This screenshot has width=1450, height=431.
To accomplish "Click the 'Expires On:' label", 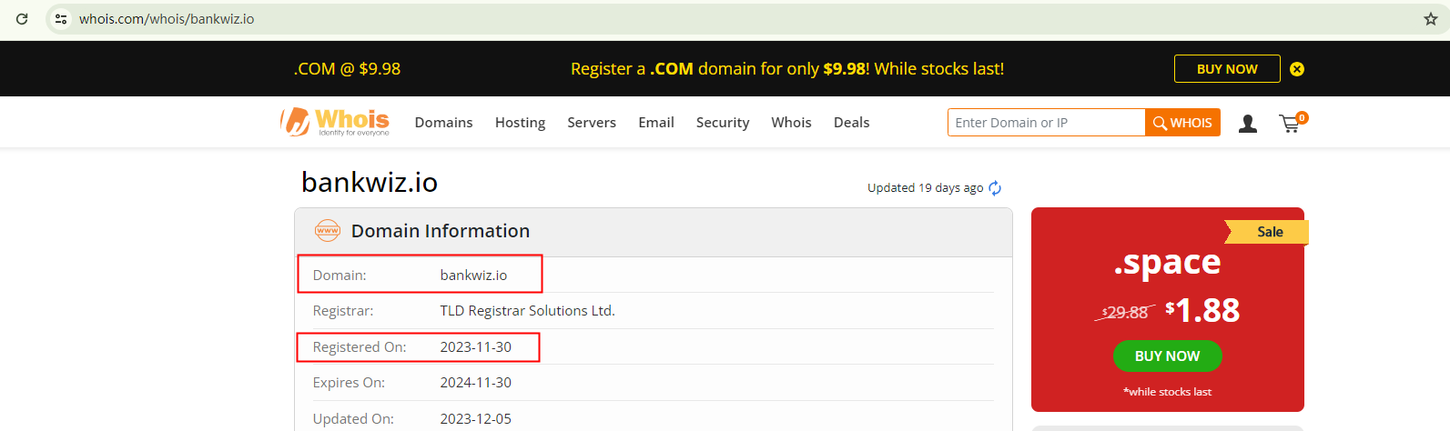I will point(349,383).
